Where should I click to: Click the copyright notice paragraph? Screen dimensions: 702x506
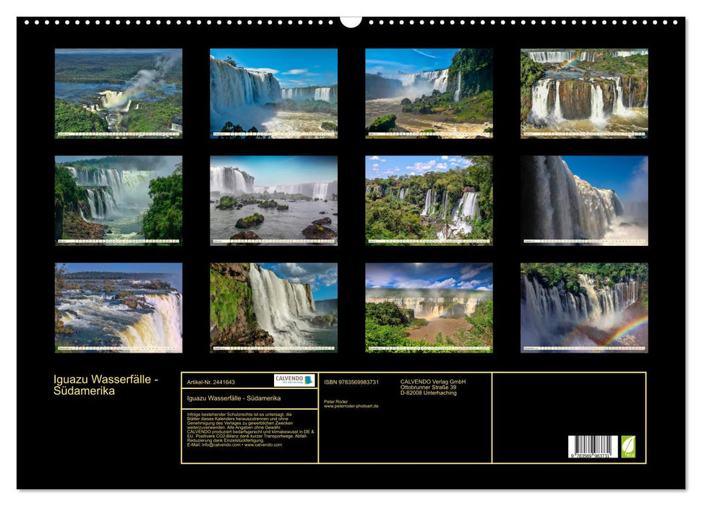[x=251, y=429]
